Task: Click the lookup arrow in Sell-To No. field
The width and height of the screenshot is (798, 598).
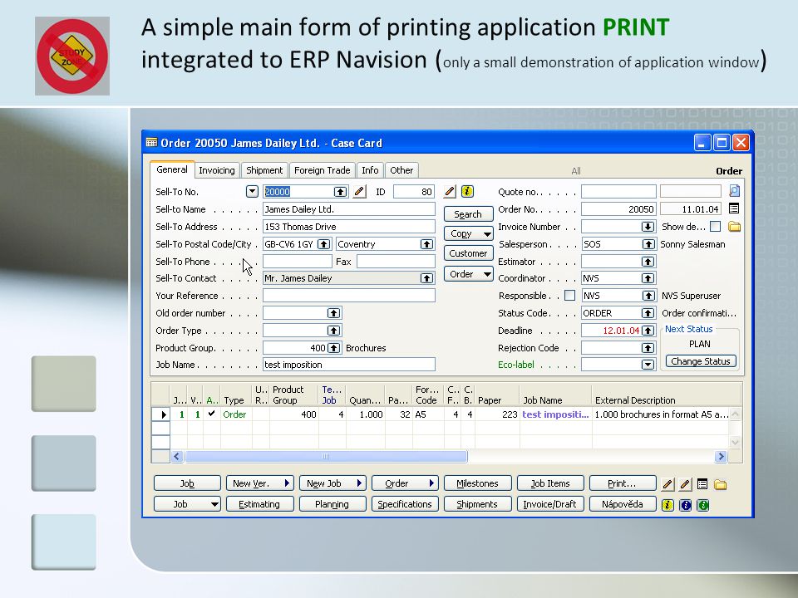Action: pos(340,192)
